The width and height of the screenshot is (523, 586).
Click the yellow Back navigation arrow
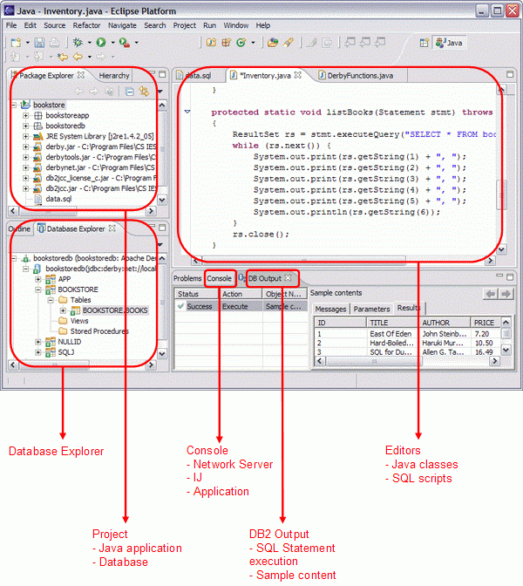[78, 57]
